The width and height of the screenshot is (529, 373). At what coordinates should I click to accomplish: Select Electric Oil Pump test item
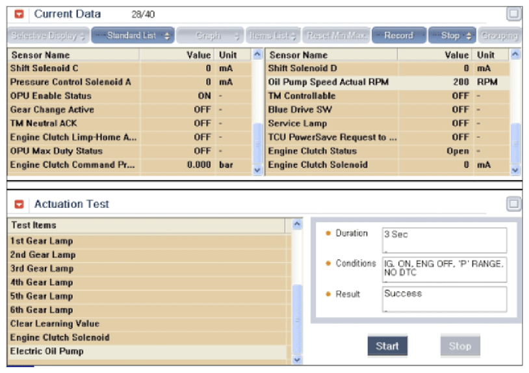point(148,352)
